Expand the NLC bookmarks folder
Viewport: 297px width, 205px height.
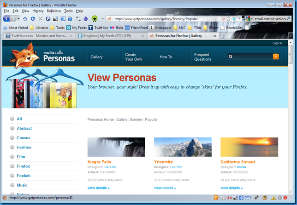click(179, 28)
